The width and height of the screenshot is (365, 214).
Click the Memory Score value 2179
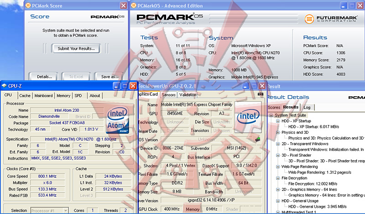point(341,60)
